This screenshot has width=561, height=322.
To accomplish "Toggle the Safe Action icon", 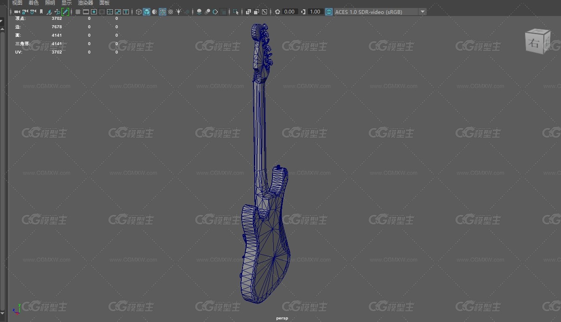I will pyautogui.click(x=118, y=12).
